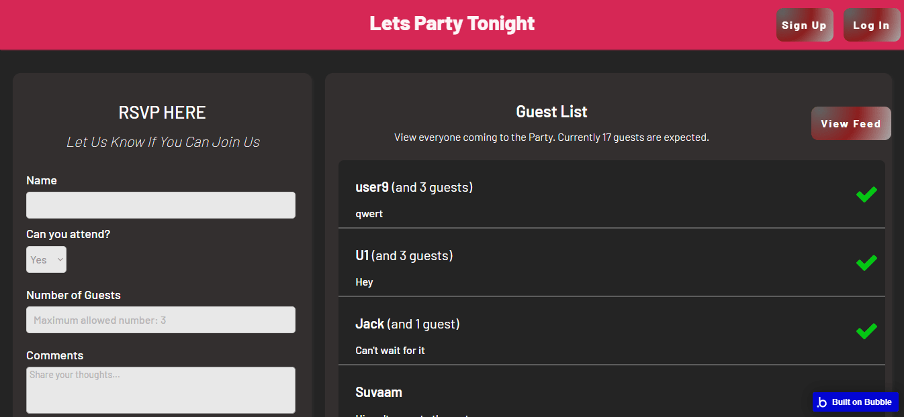Click the Comments text area
The height and width of the screenshot is (417, 904).
(161, 390)
